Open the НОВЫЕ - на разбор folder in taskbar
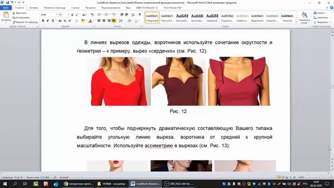 111,183
